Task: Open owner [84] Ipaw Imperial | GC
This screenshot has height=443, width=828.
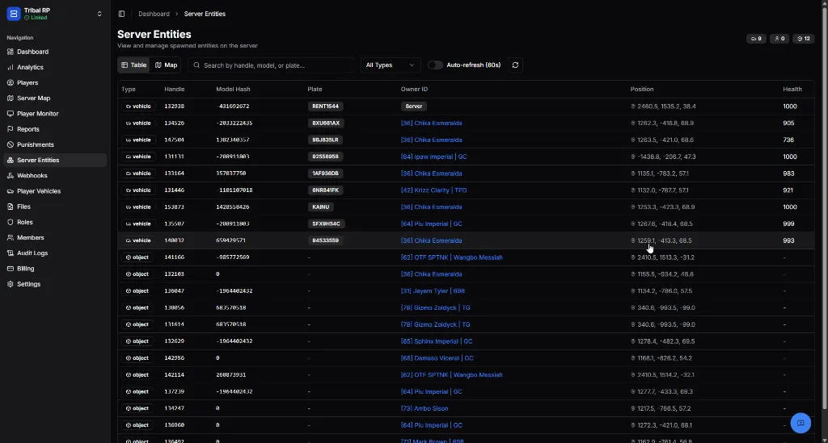Action: click(433, 157)
